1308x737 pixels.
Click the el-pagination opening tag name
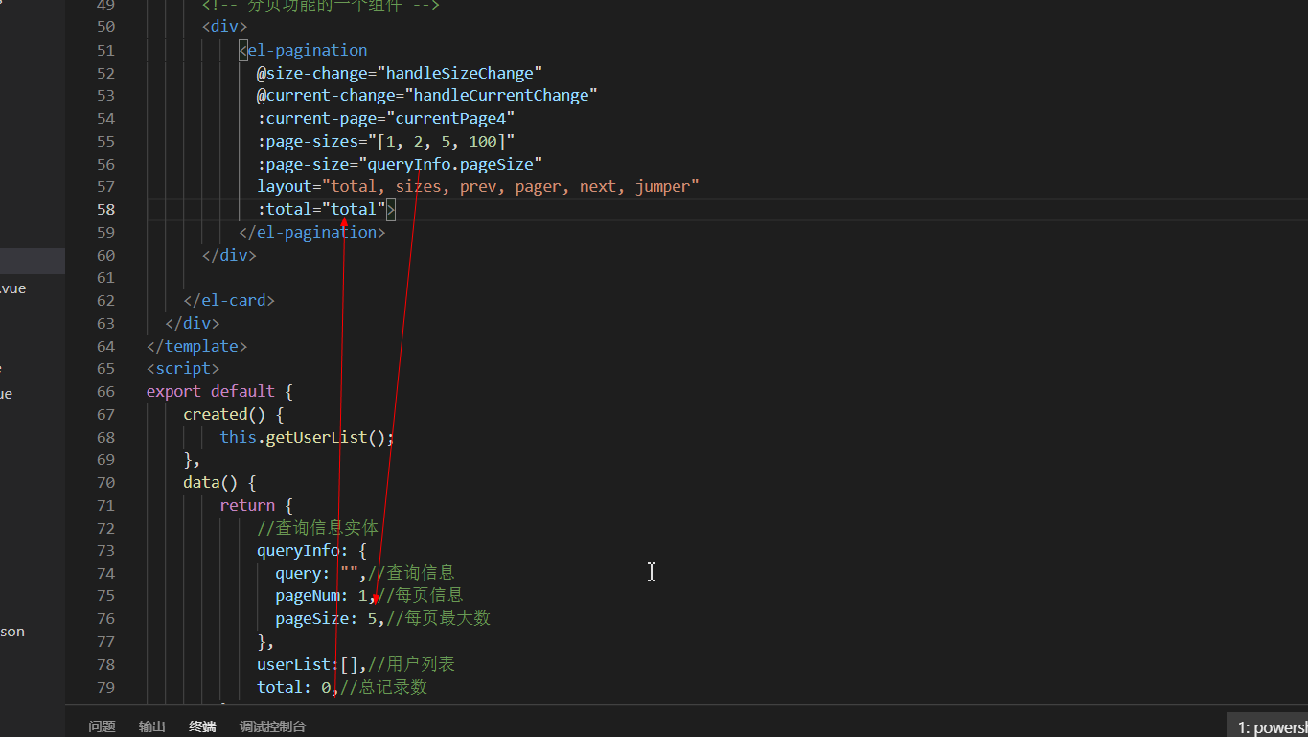(x=308, y=50)
